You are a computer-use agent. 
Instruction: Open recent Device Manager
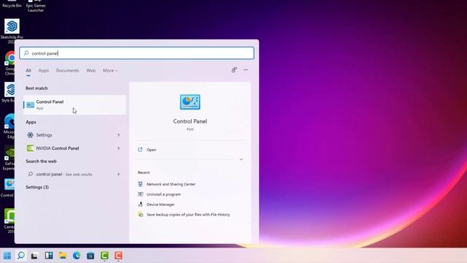(161, 205)
